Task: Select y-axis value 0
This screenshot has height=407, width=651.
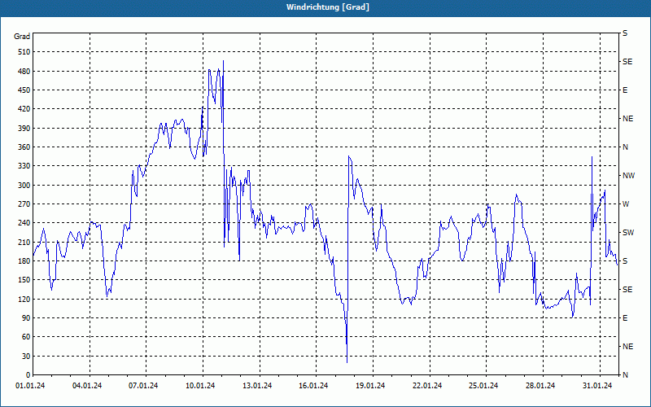Action: point(28,375)
